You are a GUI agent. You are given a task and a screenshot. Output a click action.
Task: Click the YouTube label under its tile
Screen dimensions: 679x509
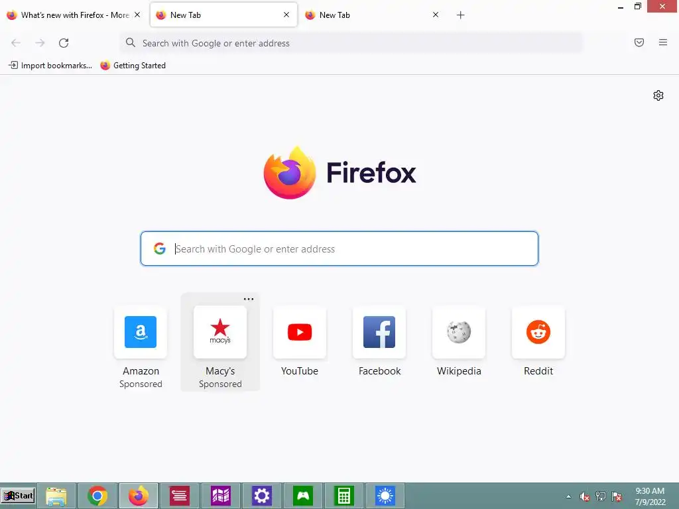(300, 371)
